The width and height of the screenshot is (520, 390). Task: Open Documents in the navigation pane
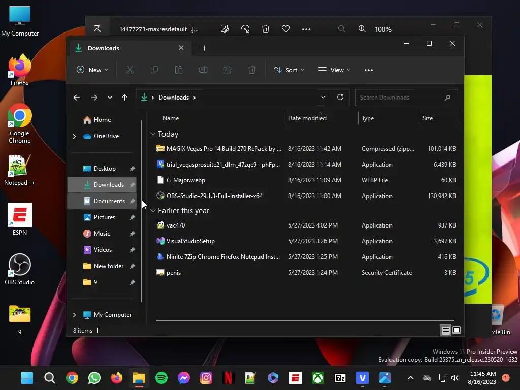102,201
